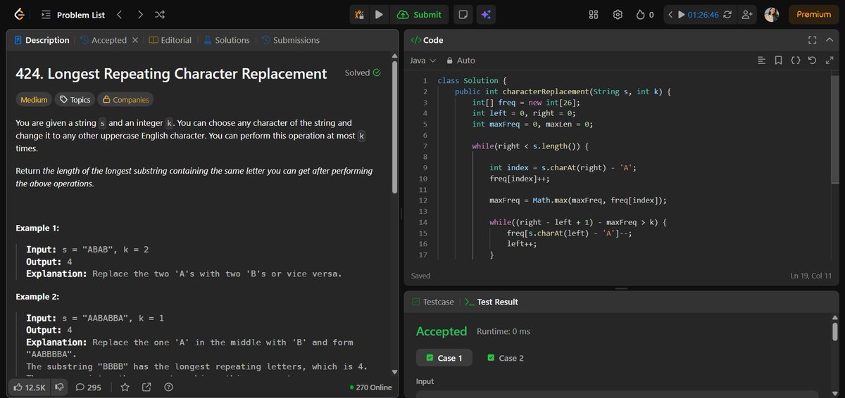The height and width of the screenshot is (398, 845).
Task: Click the Solved status label
Action: (x=363, y=72)
